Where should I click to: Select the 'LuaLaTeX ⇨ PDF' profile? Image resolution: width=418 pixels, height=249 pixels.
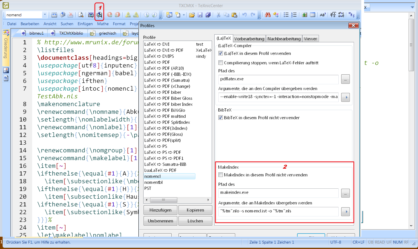tap(160, 170)
